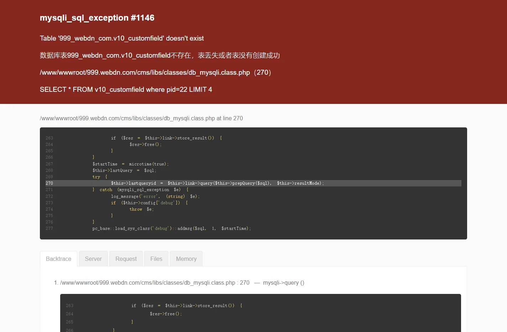This screenshot has height=332, width=507.
Task: Select the Files tab
Action: point(156,259)
